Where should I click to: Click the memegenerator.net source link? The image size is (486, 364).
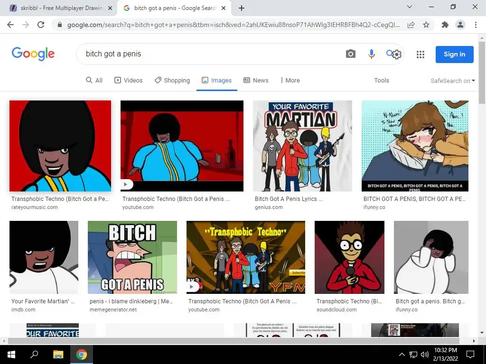point(113,309)
